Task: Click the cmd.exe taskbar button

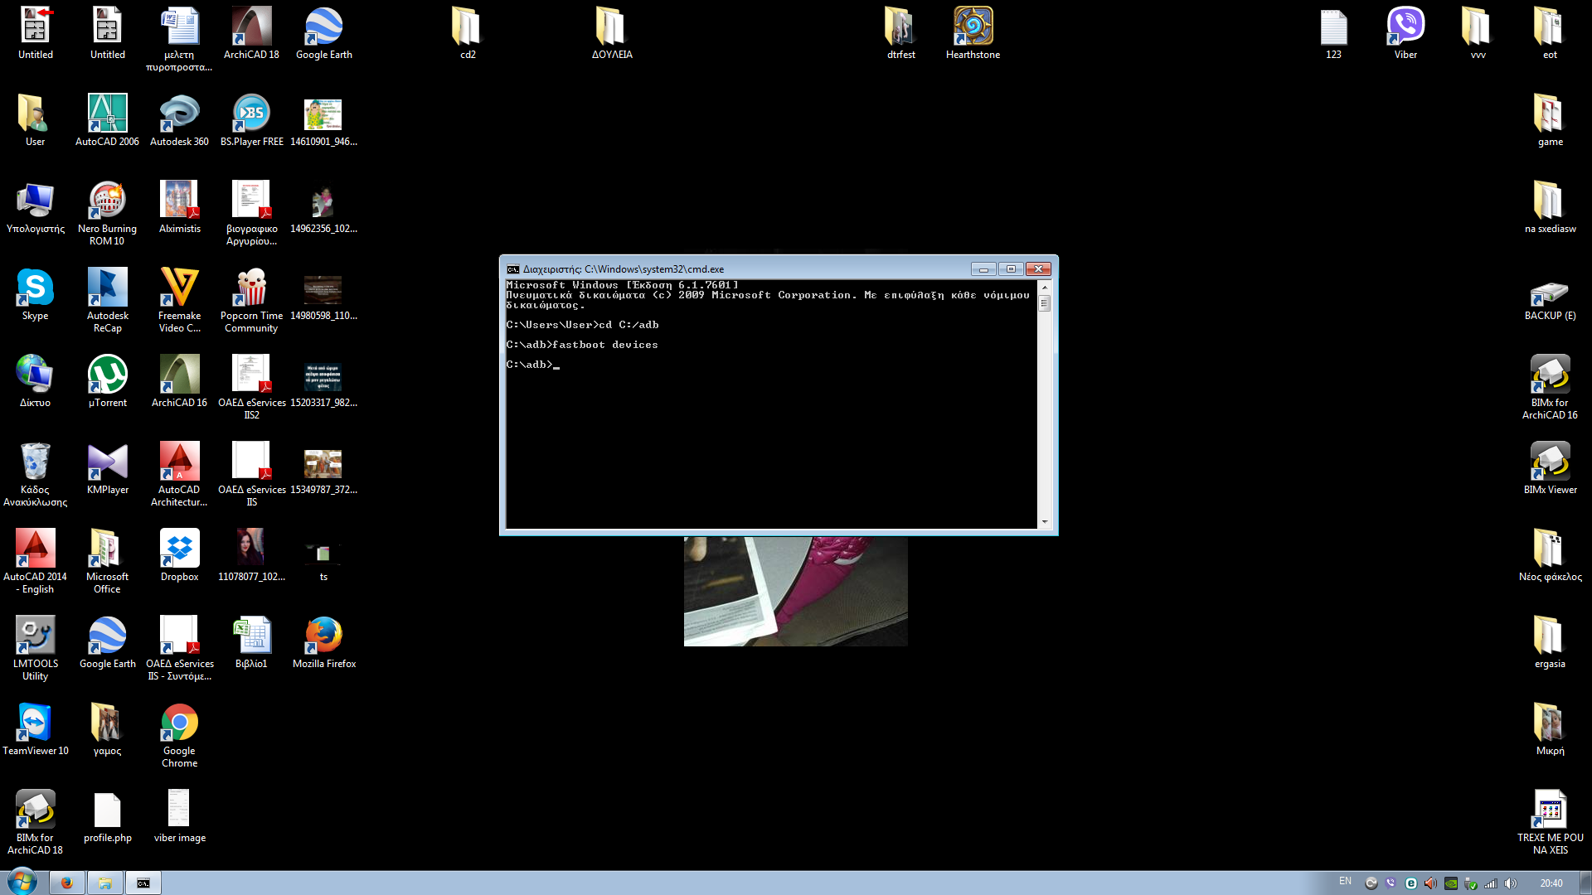Action: 143,883
